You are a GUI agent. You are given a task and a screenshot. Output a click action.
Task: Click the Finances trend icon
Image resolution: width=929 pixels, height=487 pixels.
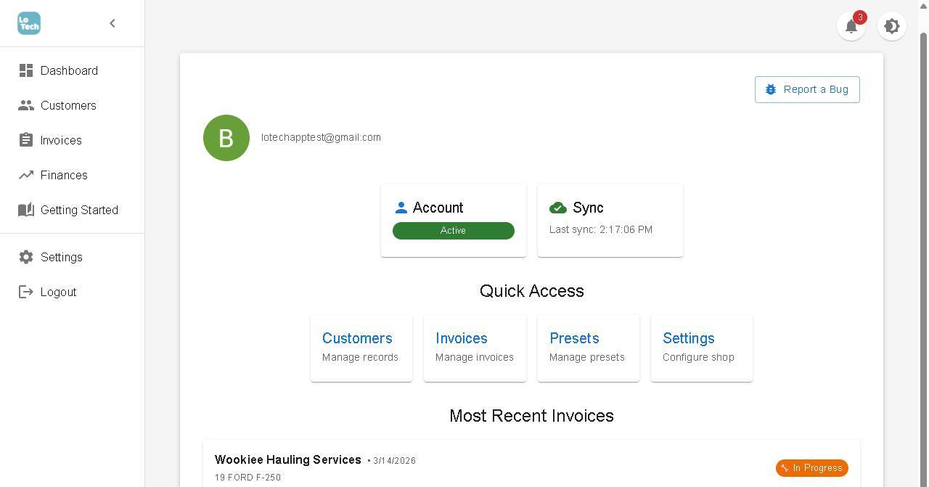coord(26,175)
